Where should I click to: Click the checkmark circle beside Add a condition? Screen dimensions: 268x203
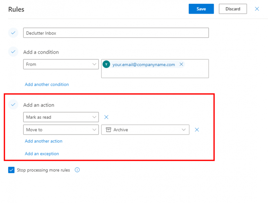(13, 52)
